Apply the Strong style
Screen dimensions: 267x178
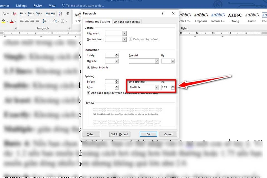[235, 18]
